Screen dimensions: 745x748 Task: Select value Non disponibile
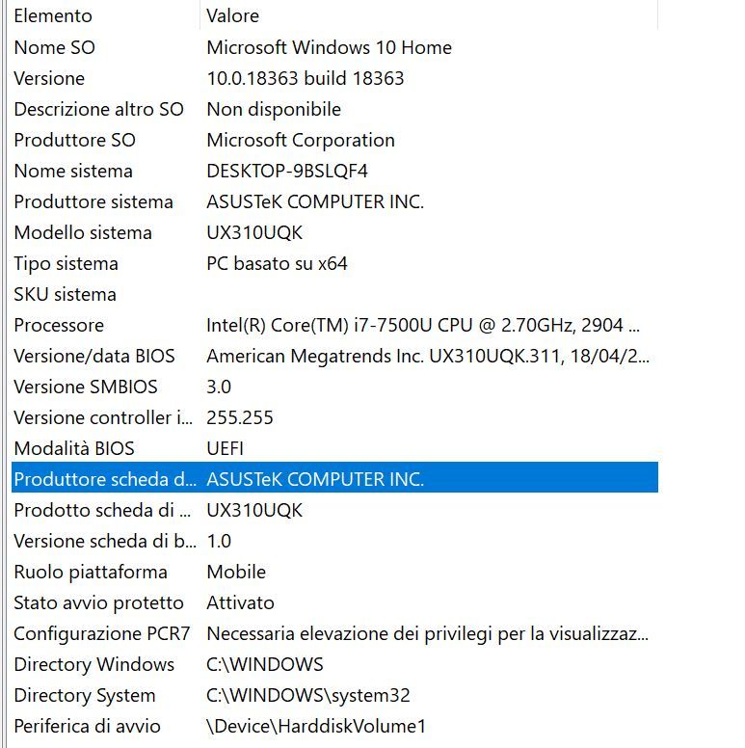tap(274, 109)
